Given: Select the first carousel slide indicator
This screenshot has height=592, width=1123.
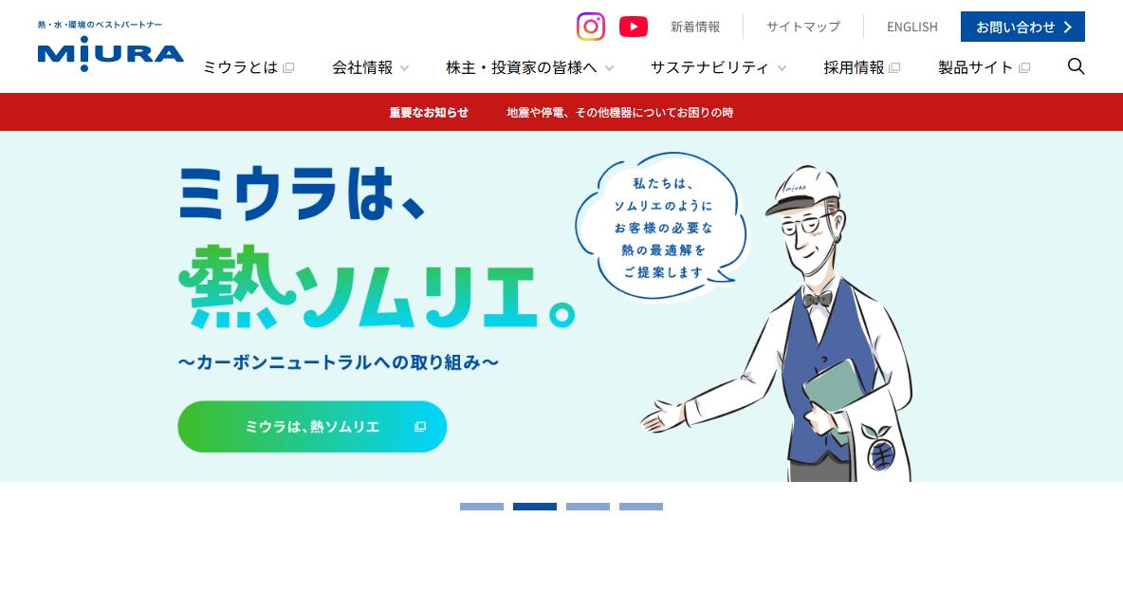Looking at the screenshot, I should (x=481, y=507).
